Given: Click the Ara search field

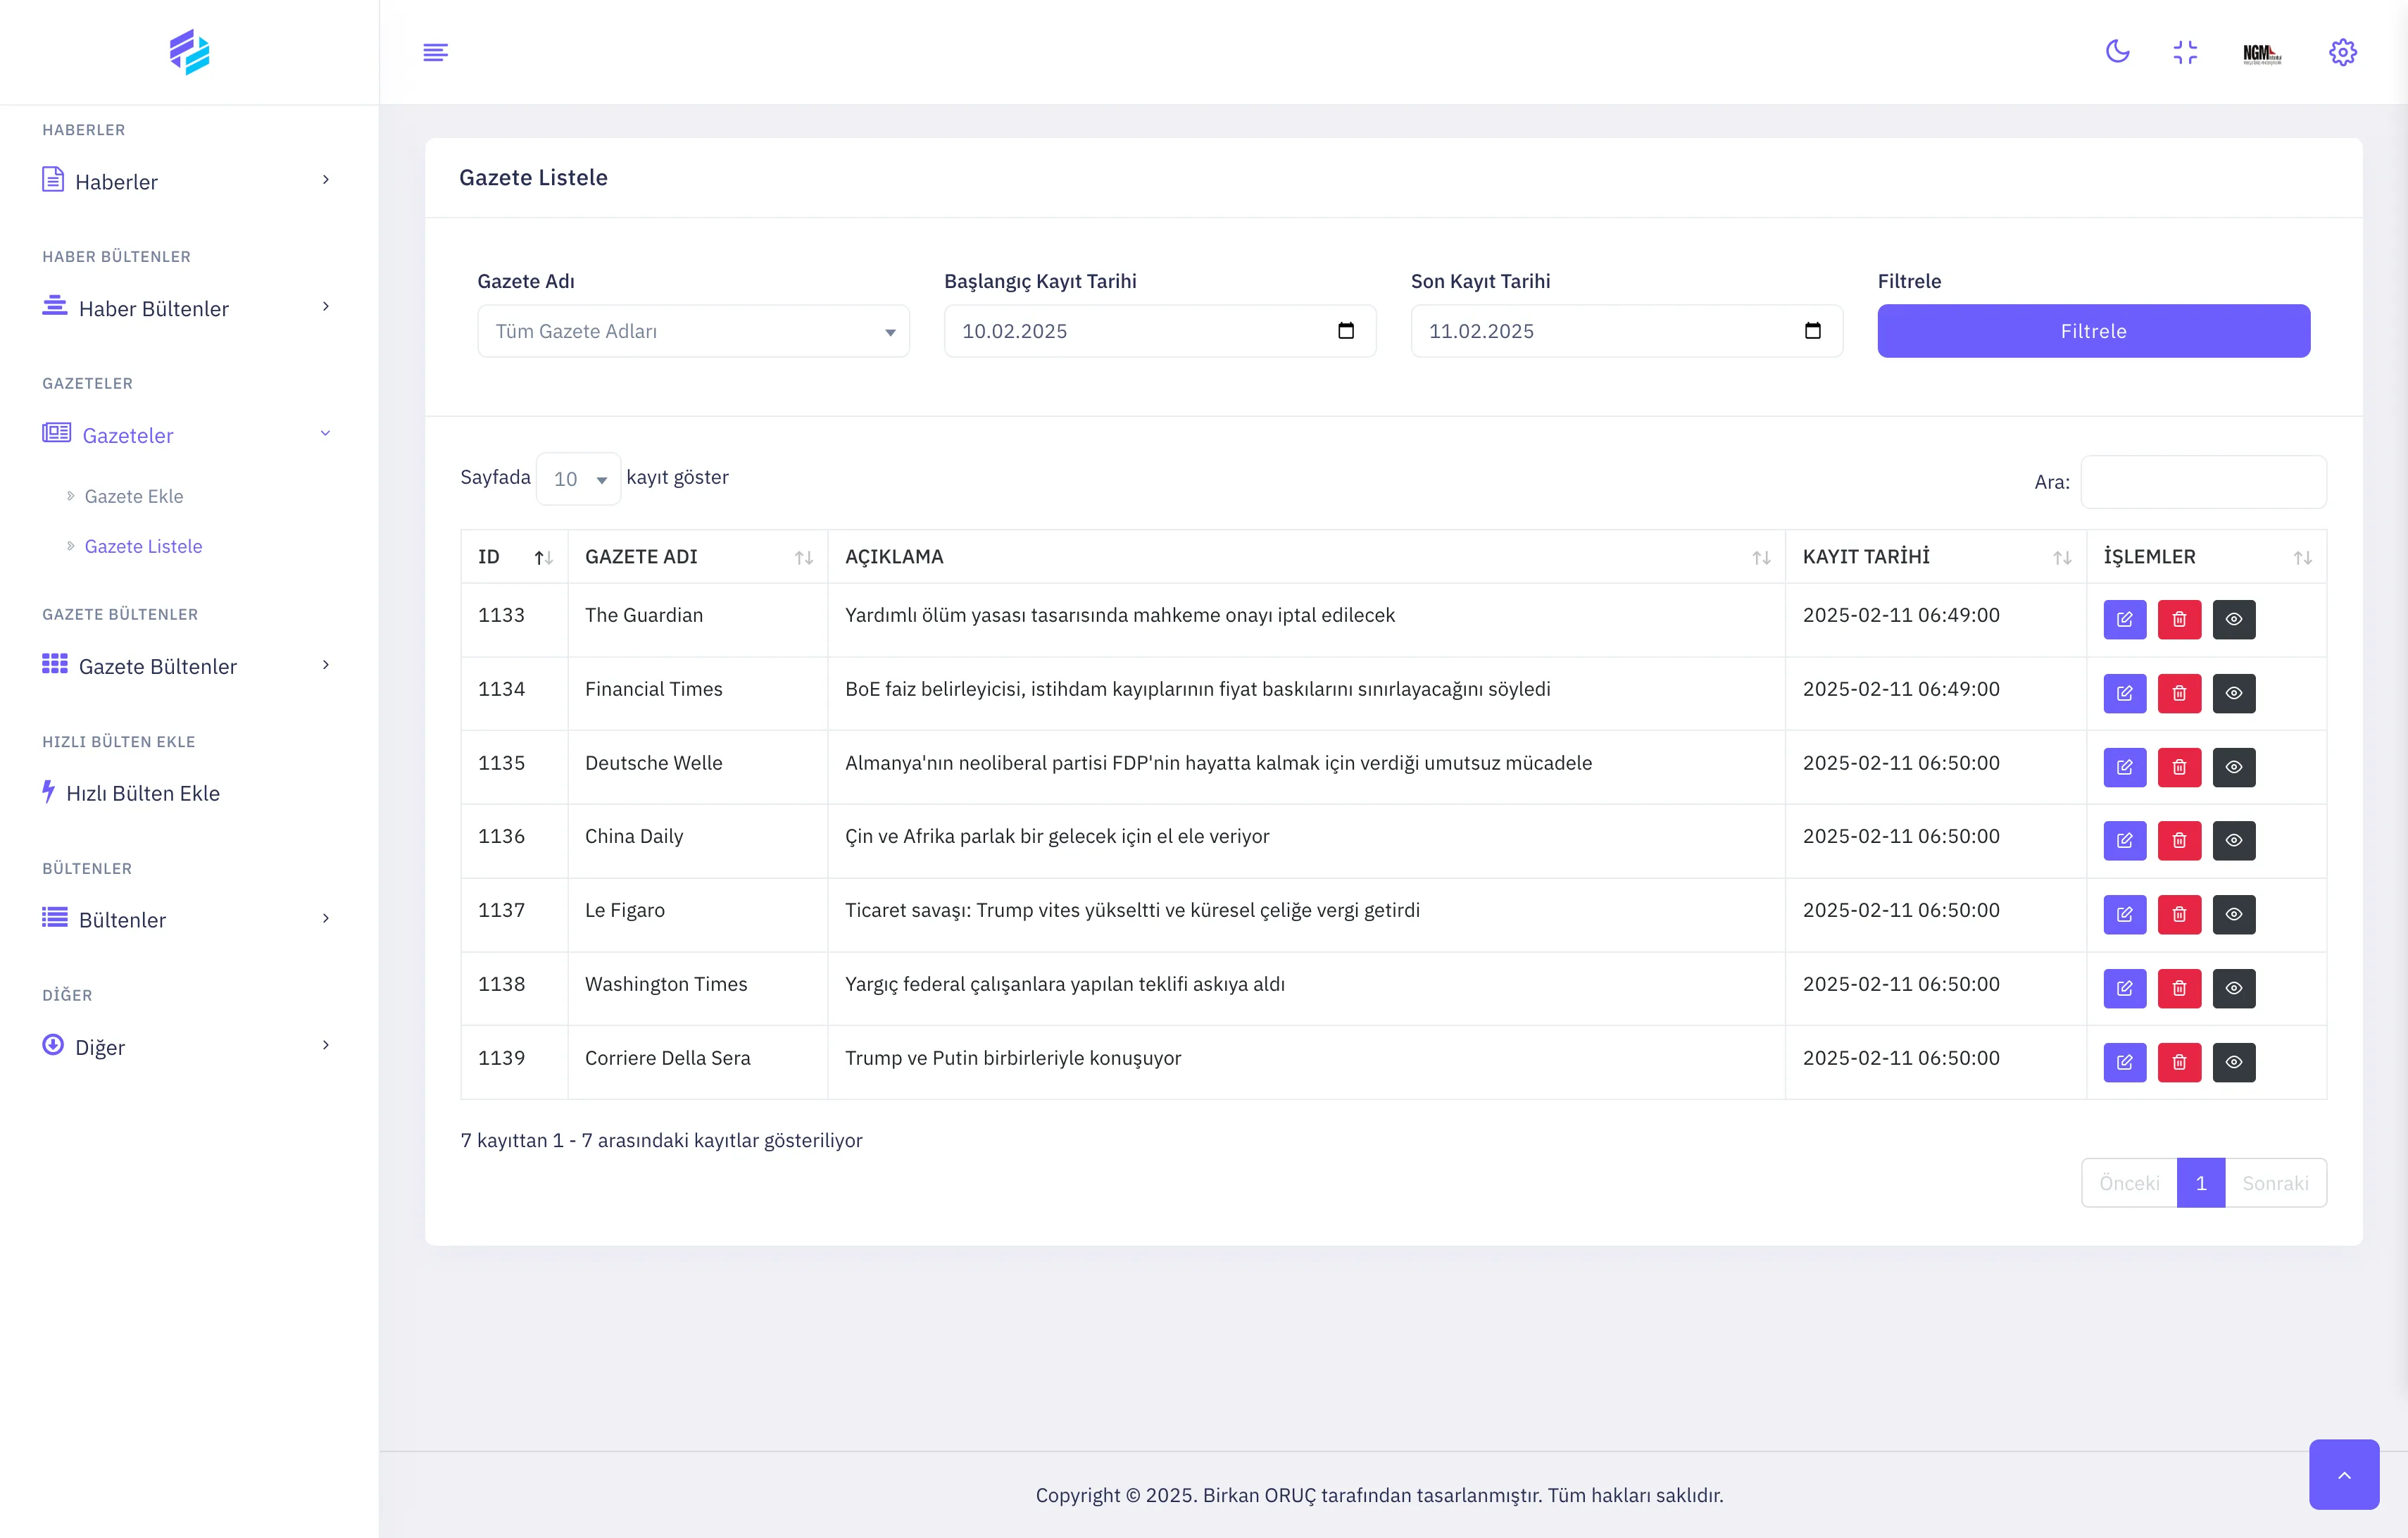Looking at the screenshot, I should [2203, 482].
